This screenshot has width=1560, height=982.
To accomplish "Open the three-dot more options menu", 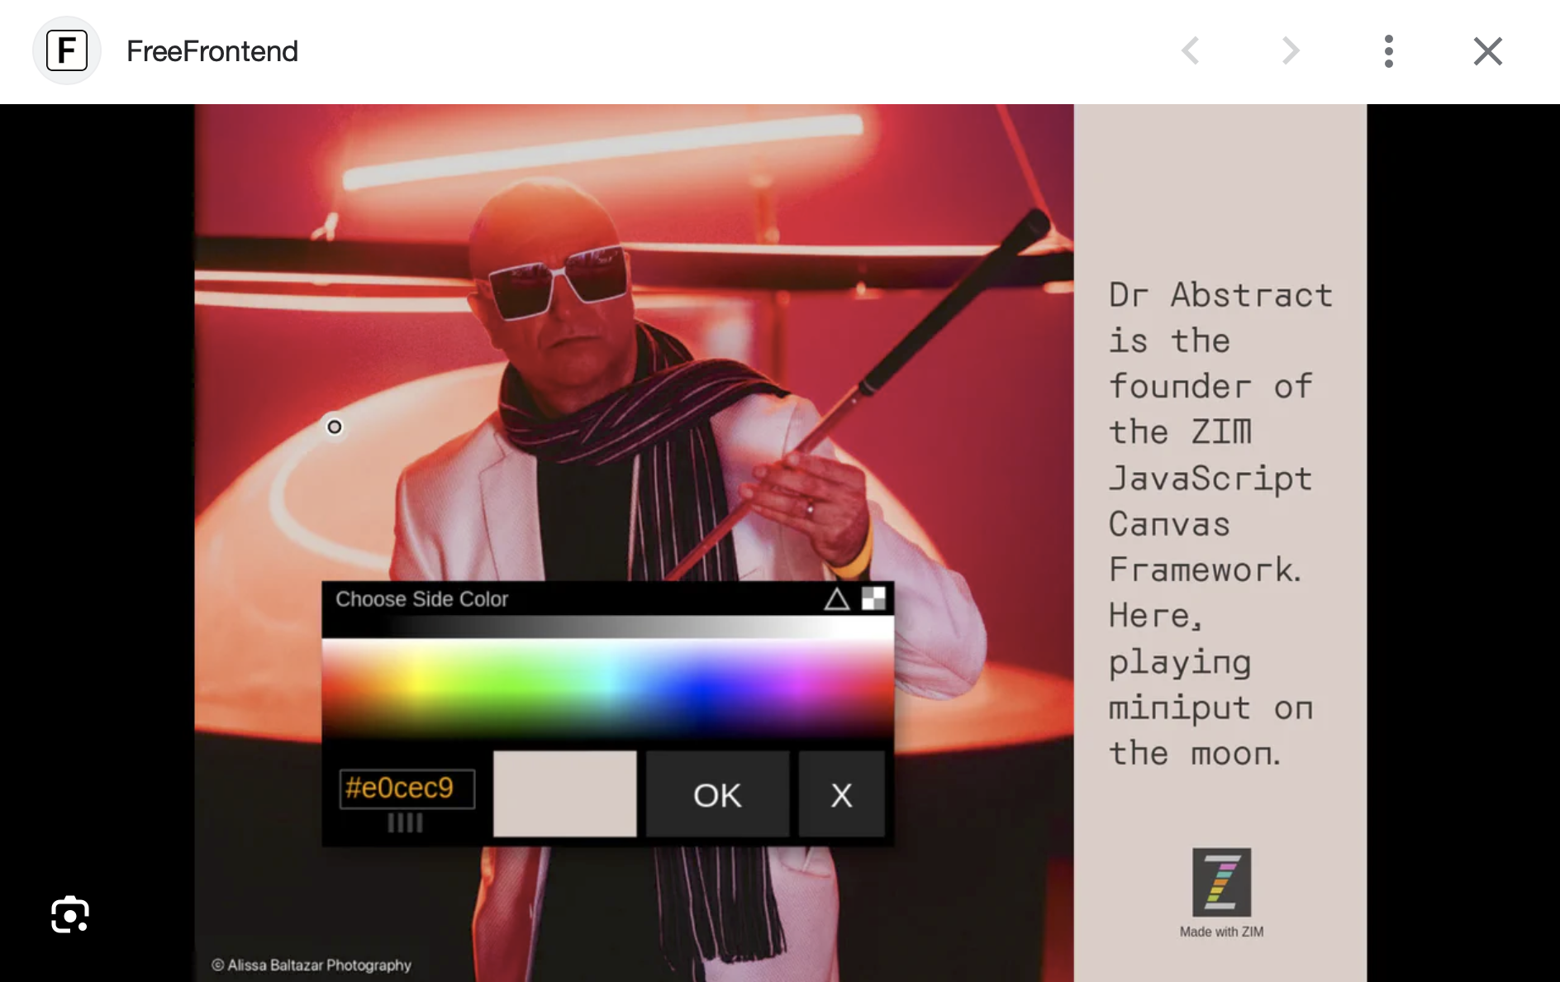I will coord(1389,51).
